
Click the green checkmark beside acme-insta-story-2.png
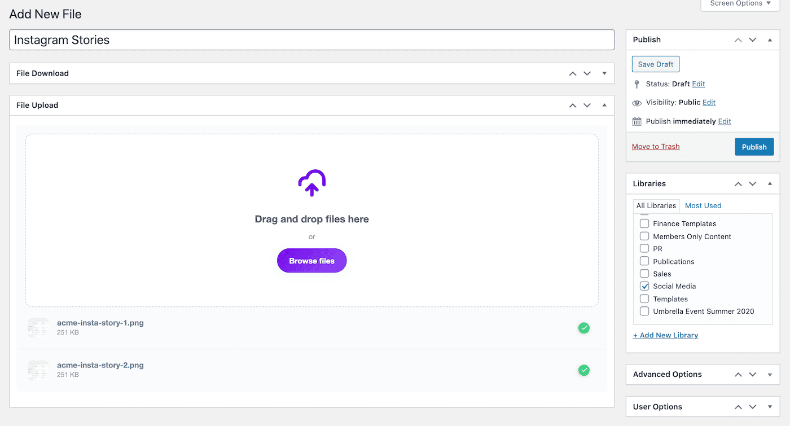click(x=584, y=370)
